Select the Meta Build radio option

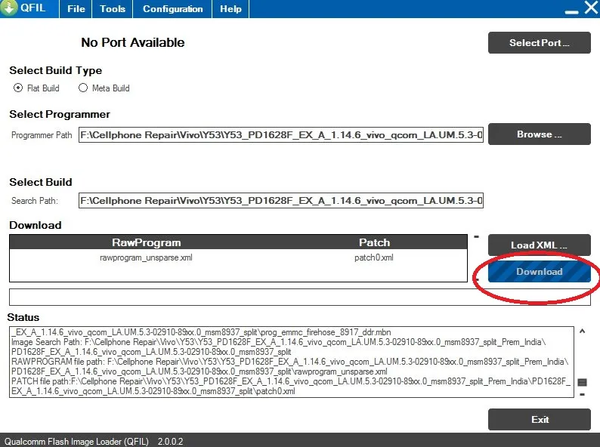104,88
